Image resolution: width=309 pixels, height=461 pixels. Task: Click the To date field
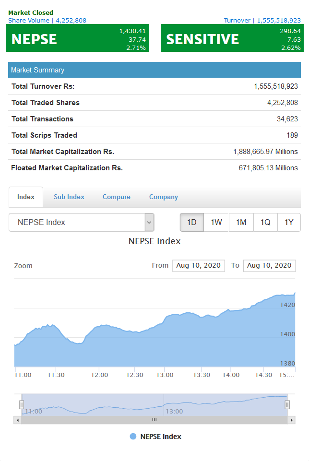269,265
